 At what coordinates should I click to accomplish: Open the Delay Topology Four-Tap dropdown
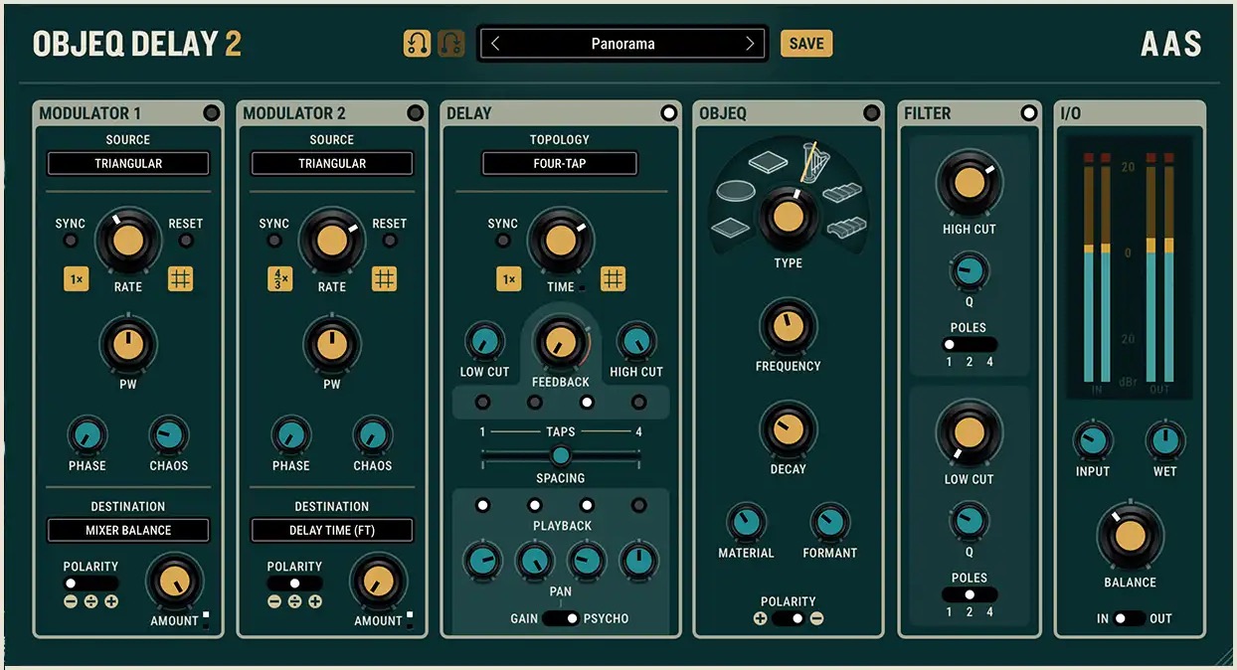560,163
